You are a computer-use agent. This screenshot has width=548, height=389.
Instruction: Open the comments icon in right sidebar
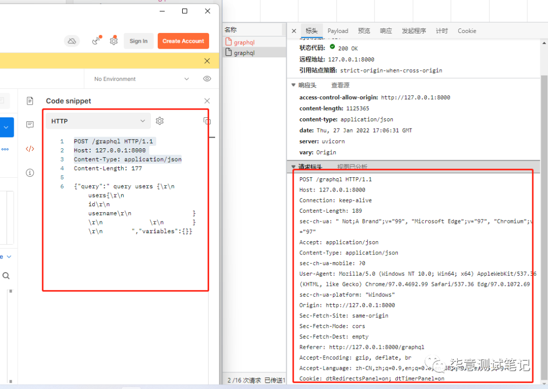[30, 124]
